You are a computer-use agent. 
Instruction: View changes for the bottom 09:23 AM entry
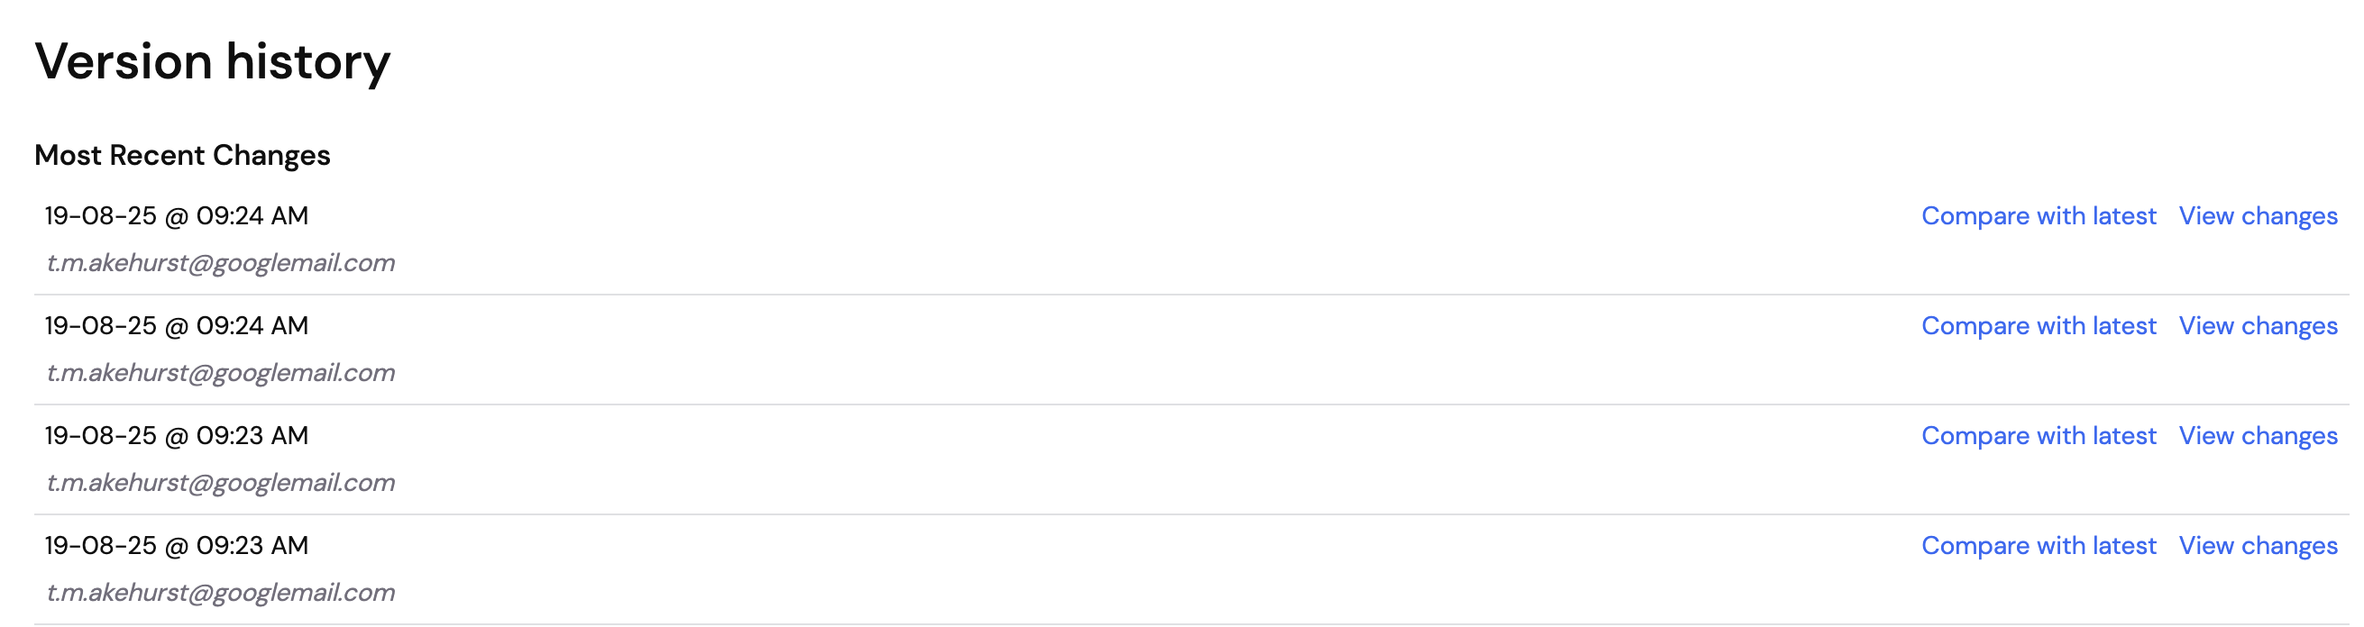pyautogui.click(x=2258, y=546)
